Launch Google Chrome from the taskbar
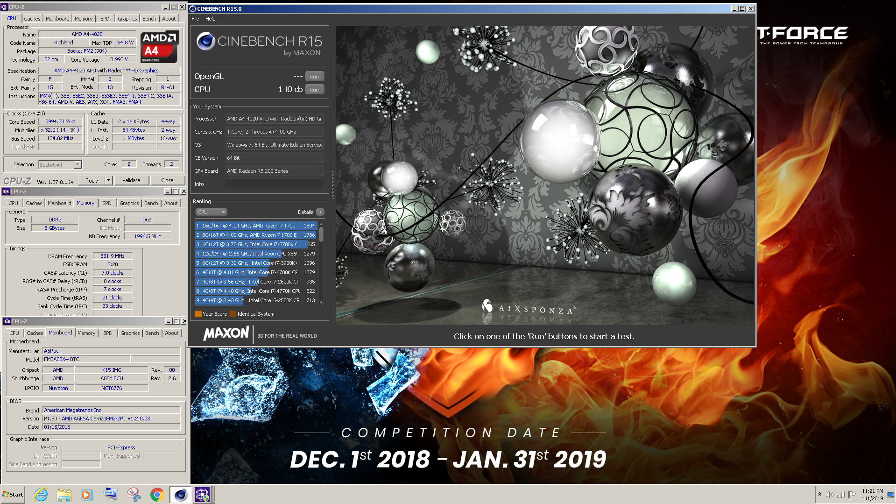Screen dimensions: 896x504 pyautogui.click(x=157, y=495)
